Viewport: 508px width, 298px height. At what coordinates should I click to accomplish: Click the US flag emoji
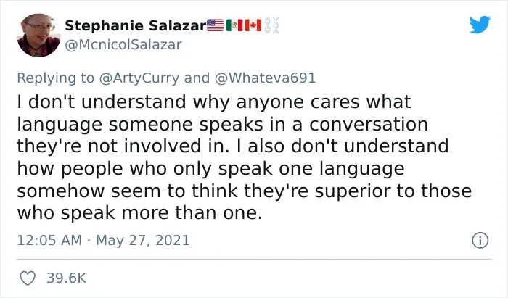pyautogui.click(x=215, y=25)
